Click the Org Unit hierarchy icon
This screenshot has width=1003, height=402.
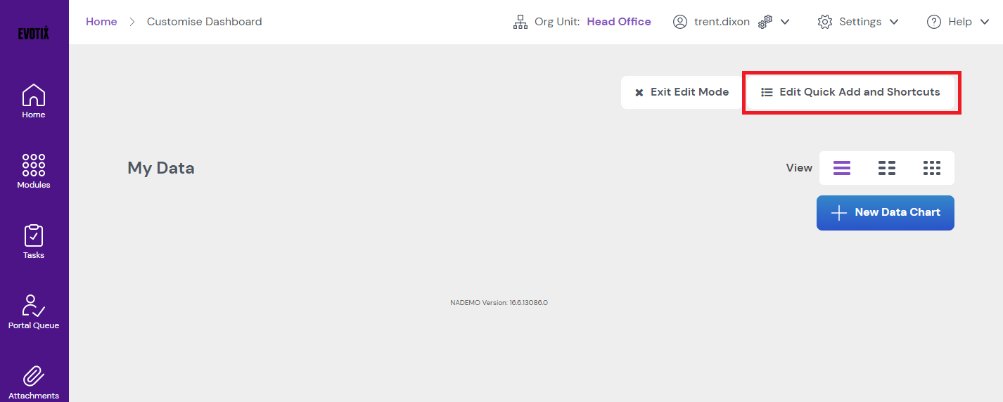(x=520, y=22)
